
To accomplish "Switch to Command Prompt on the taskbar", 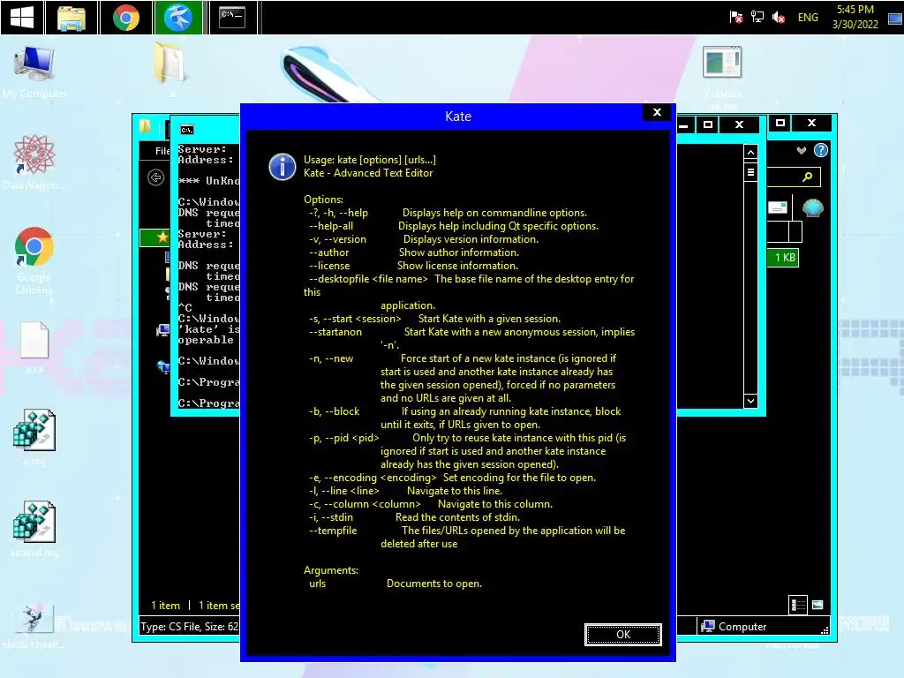I will point(232,18).
